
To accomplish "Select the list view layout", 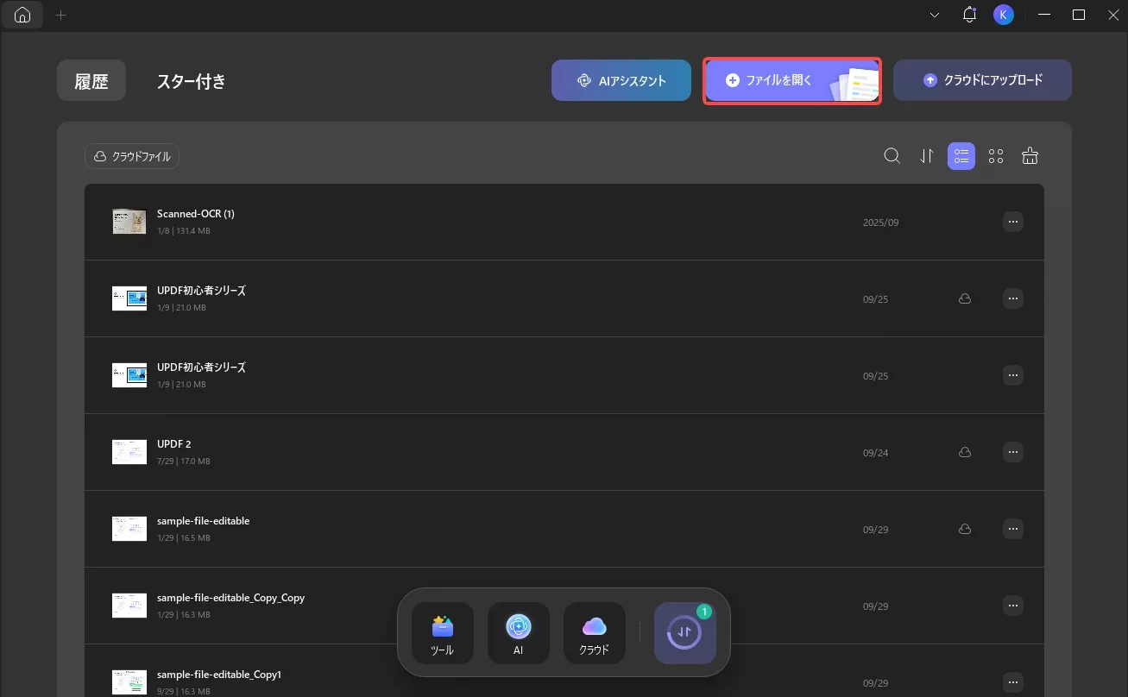I will tap(961, 156).
